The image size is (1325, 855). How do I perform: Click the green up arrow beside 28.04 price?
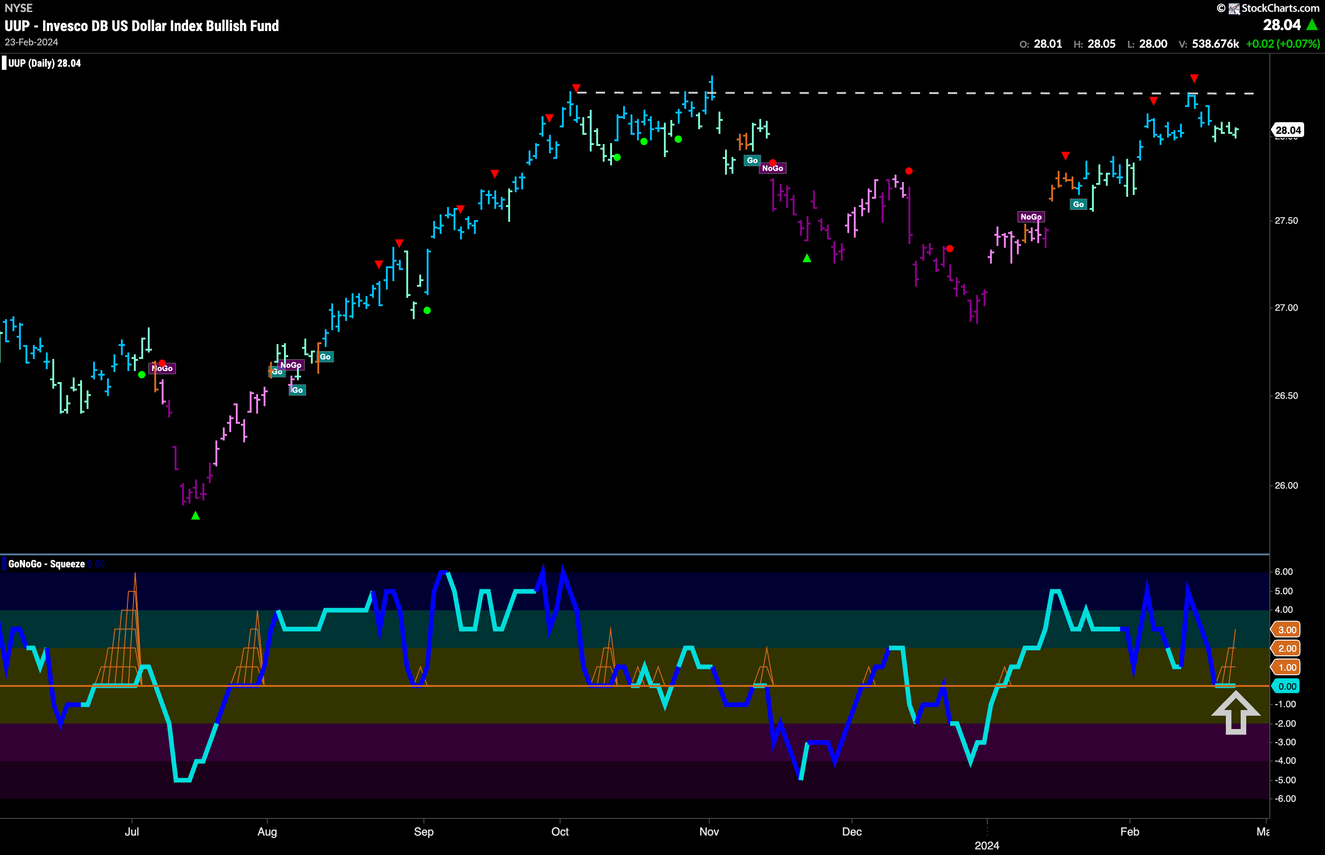tap(1312, 25)
